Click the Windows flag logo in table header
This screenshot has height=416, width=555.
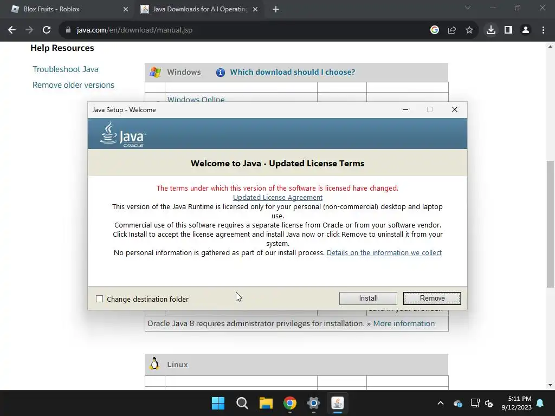pyautogui.click(x=155, y=72)
